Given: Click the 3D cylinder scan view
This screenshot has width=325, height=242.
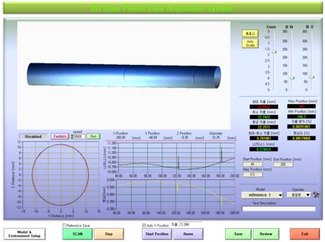Looking at the screenshot, I should click(124, 75).
